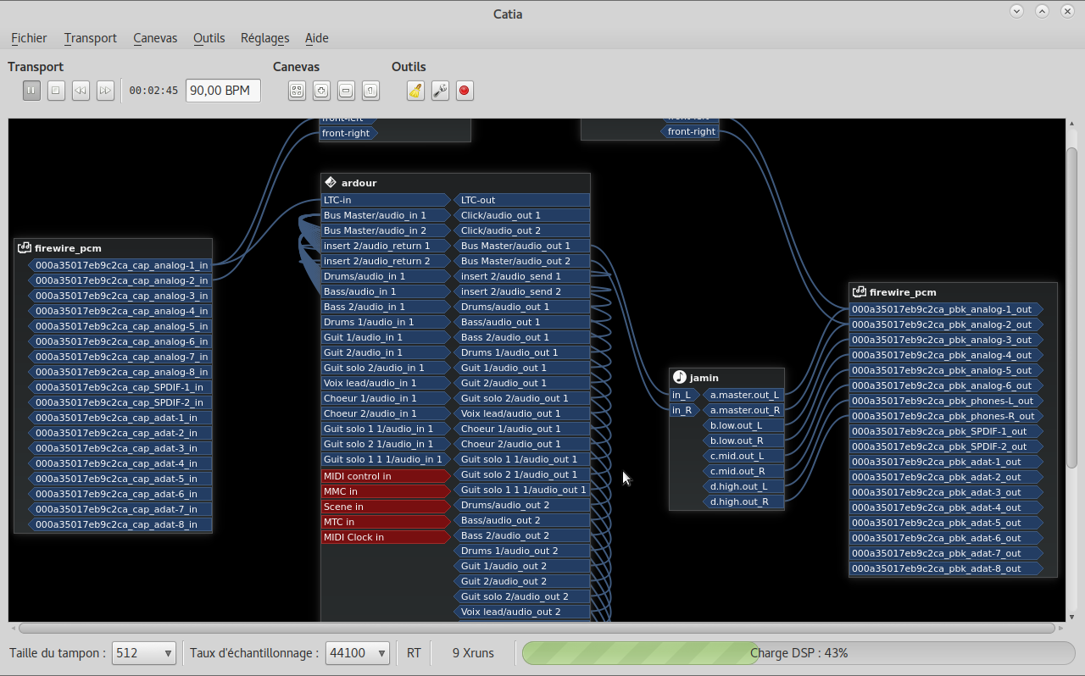Image resolution: width=1085 pixels, height=676 pixels.
Task: Select insert 2/audio_send 1 port
Action: pos(522,276)
